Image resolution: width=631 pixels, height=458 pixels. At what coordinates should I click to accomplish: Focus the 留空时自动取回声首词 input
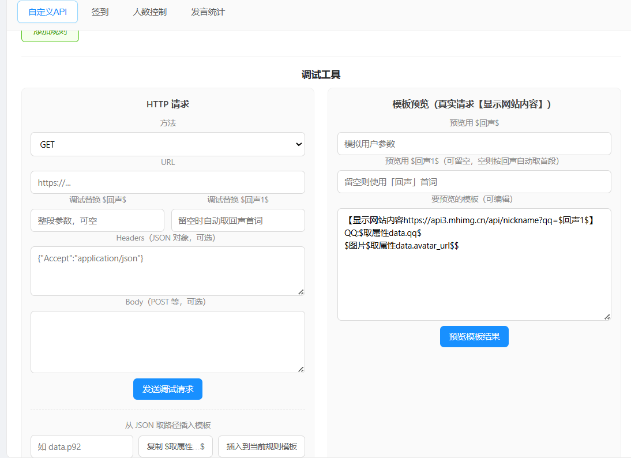238,220
